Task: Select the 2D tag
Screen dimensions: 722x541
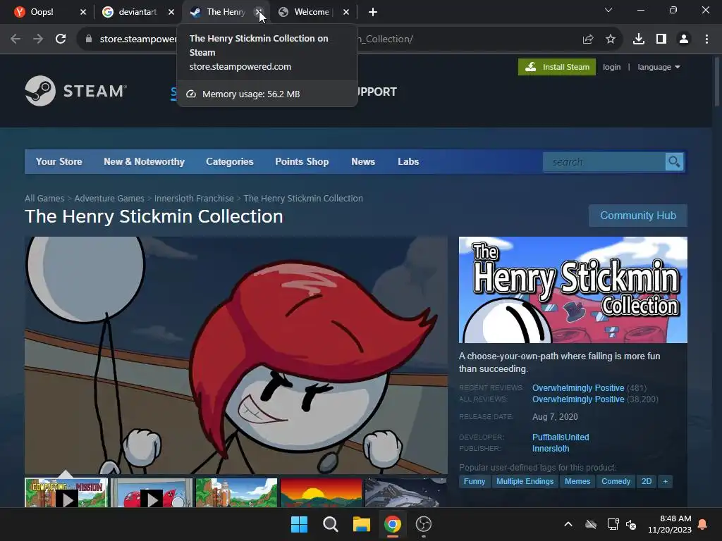Action: [x=647, y=481]
